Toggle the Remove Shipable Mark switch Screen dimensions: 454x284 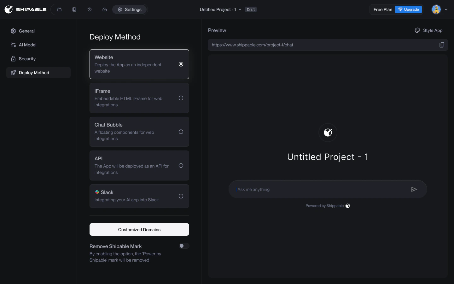pyautogui.click(x=184, y=246)
